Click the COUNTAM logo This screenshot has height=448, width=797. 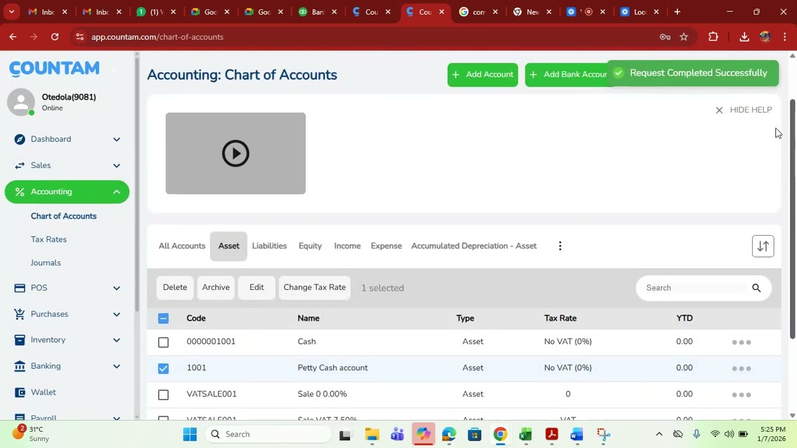(54, 68)
